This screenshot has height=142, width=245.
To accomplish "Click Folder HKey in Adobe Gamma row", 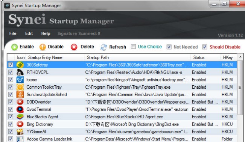I will pyautogui.click(x=227, y=139).
